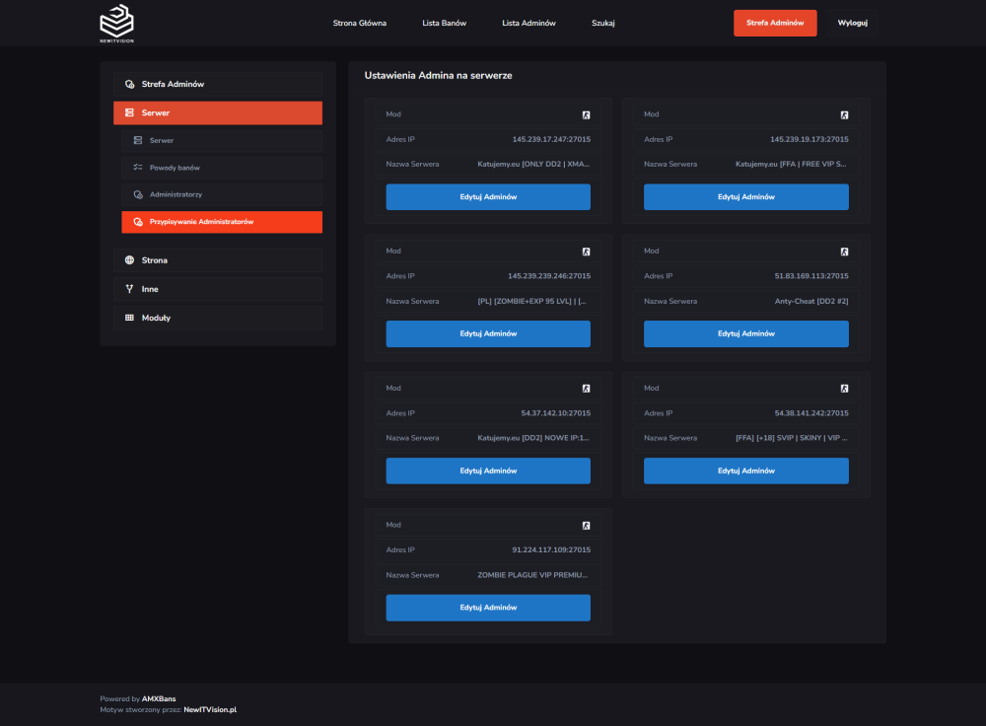This screenshot has height=726, width=986.
Task: Edit admins for 54.38.141.242 server
Action: (x=745, y=471)
